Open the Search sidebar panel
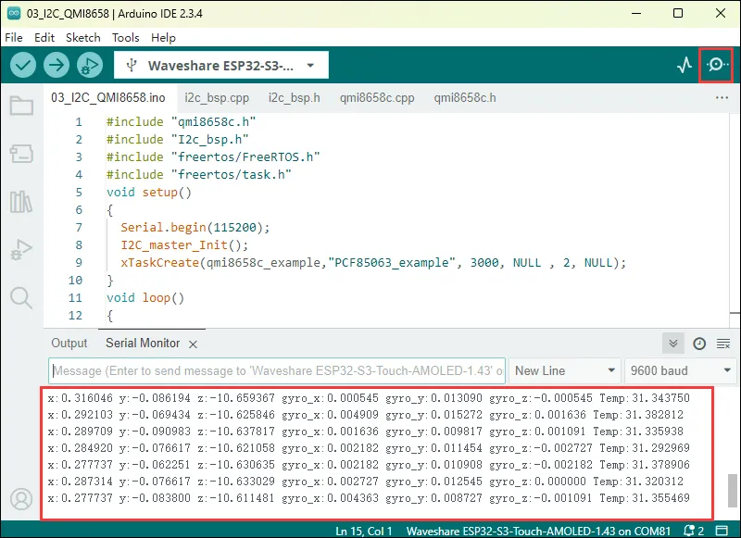This screenshot has width=741, height=538. pyautogui.click(x=20, y=297)
